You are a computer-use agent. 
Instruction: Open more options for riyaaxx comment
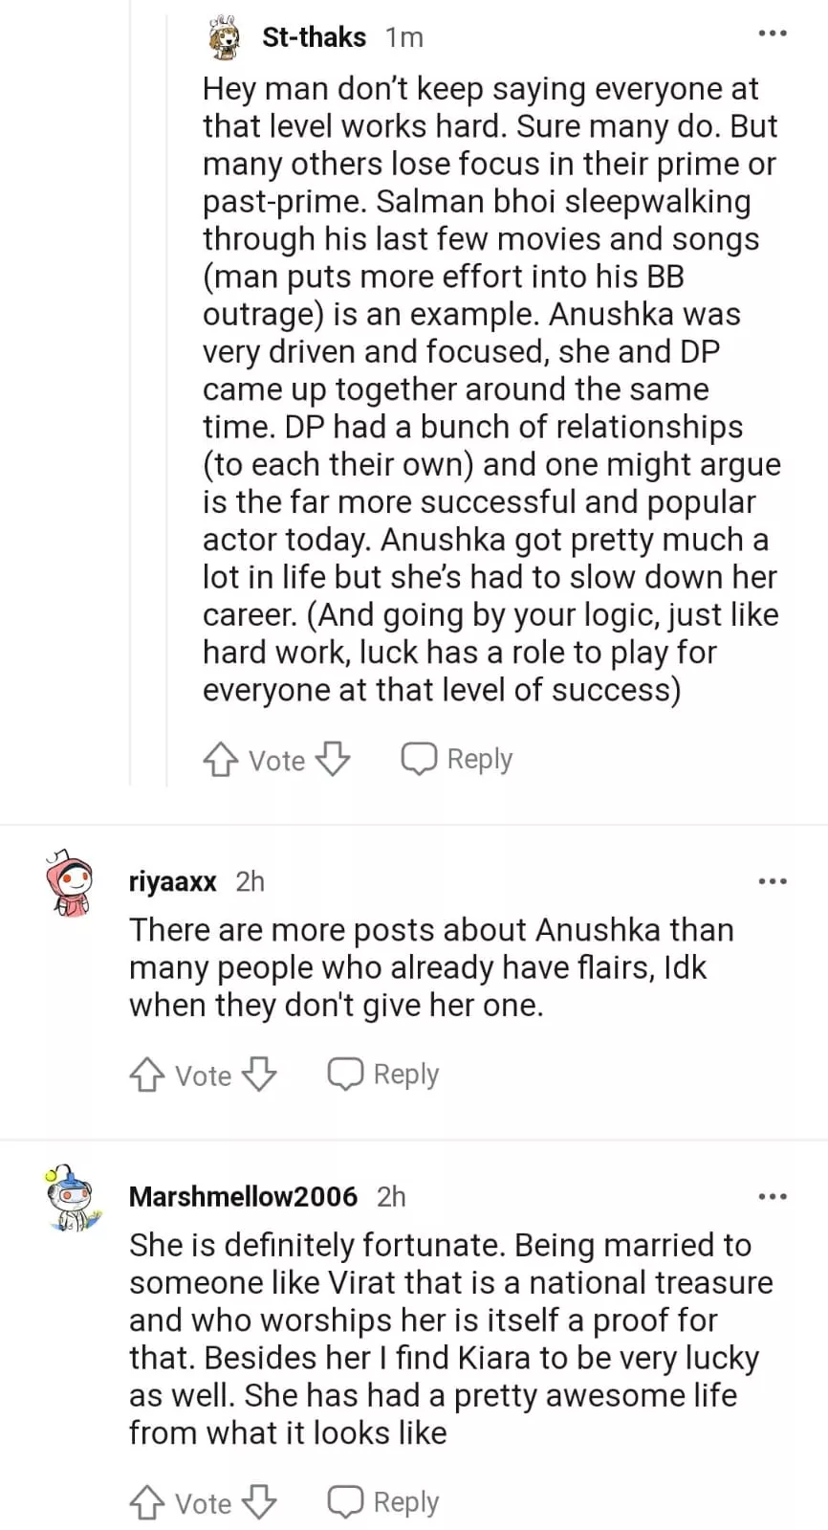[772, 881]
